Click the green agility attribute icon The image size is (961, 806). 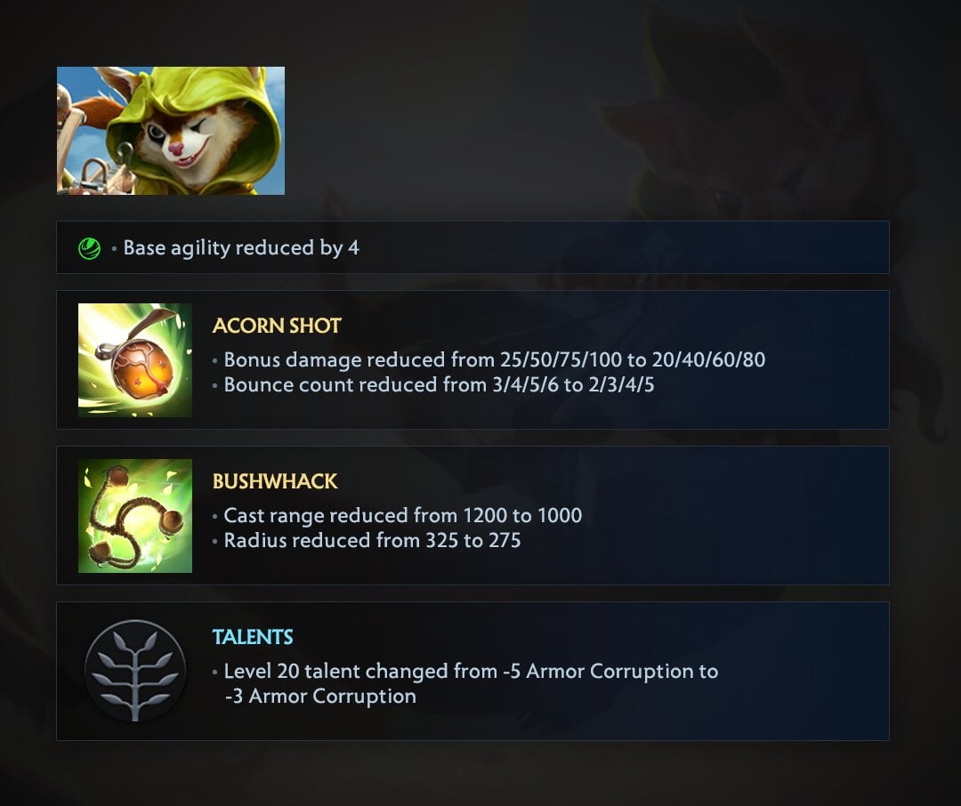(90, 249)
